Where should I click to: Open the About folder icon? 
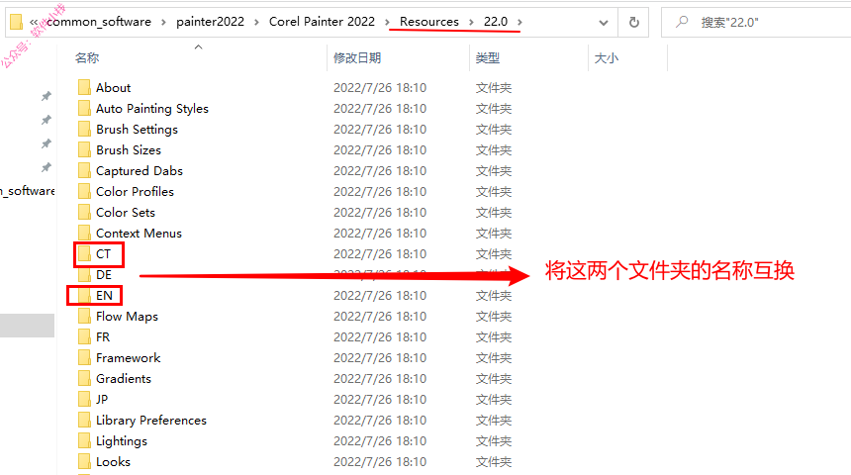pyautogui.click(x=84, y=87)
